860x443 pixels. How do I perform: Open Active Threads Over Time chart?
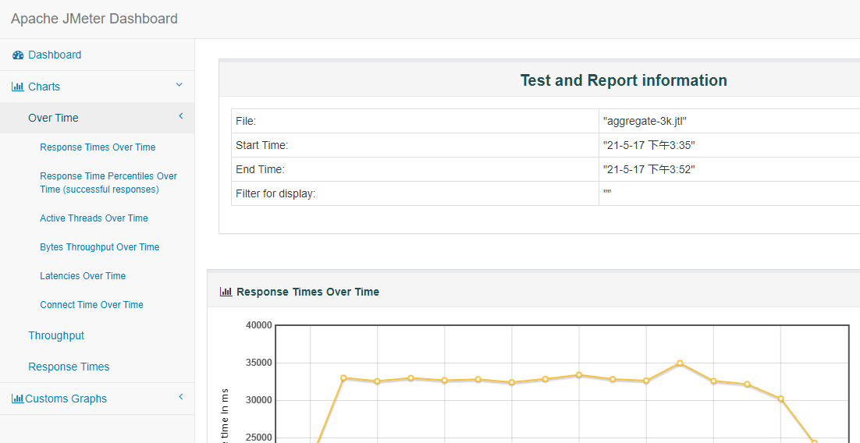94,218
